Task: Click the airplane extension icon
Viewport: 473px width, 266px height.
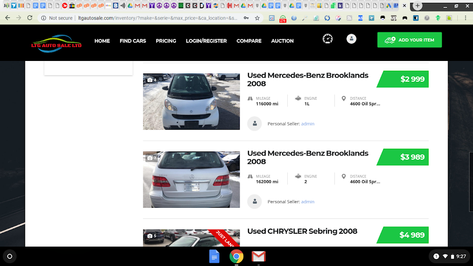Action: point(371,18)
